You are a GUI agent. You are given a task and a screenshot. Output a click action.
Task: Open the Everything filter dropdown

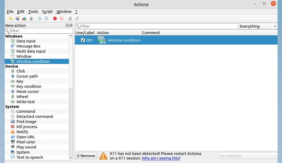pos(258,26)
